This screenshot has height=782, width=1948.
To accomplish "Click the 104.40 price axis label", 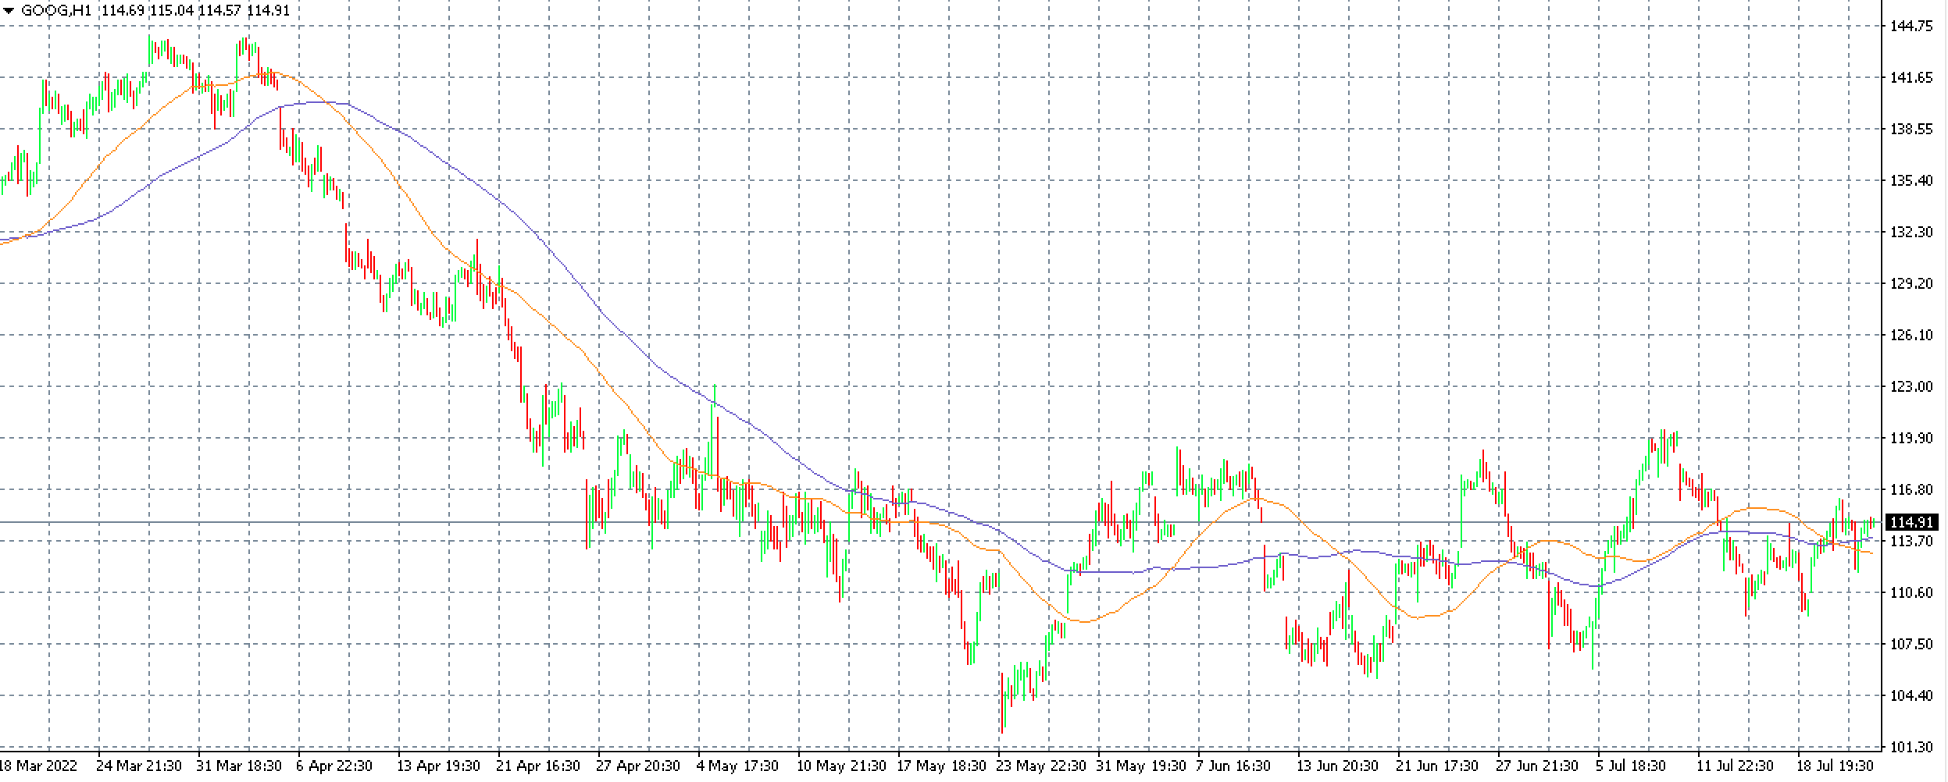I will [x=1911, y=695].
